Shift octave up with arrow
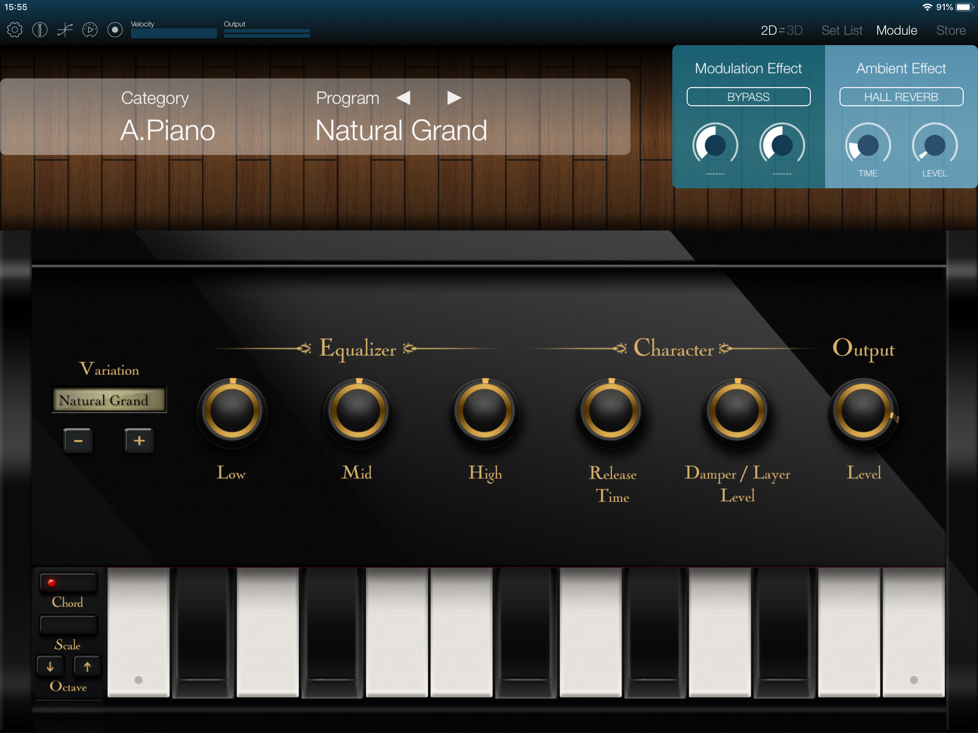Image resolution: width=978 pixels, height=733 pixels. pyautogui.click(x=87, y=666)
